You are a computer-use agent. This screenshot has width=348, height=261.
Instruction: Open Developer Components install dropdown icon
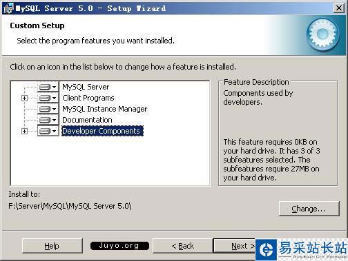[x=48, y=131]
